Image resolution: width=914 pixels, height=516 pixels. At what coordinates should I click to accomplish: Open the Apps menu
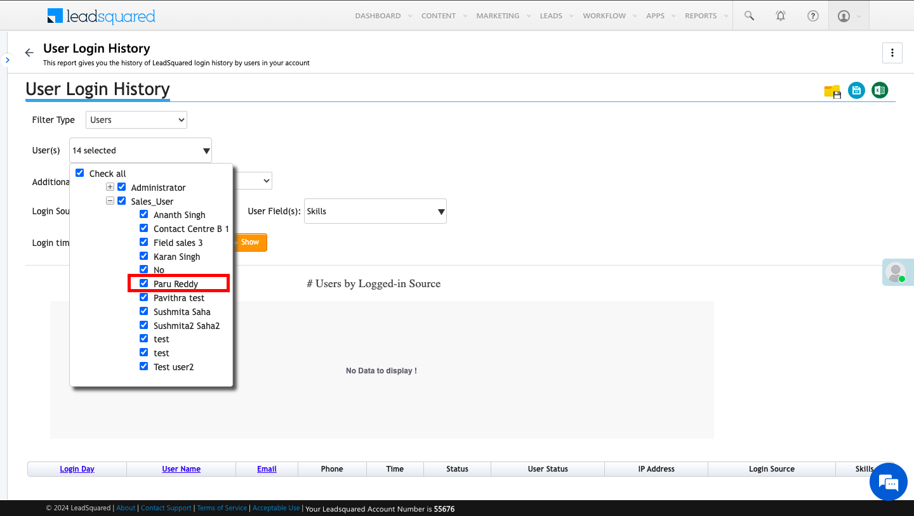(655, 16)
